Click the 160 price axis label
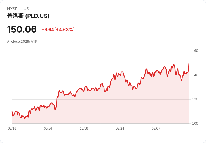Screen dimensions: 206x143 pyautogui.click(x=195, y=51)
